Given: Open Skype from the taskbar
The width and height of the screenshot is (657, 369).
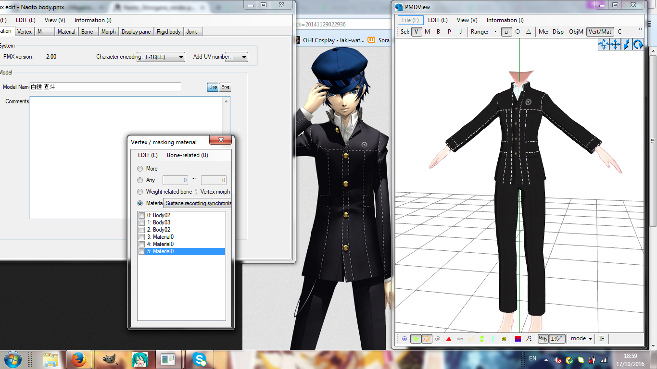Looking at the screenshot, I should 199,359.
